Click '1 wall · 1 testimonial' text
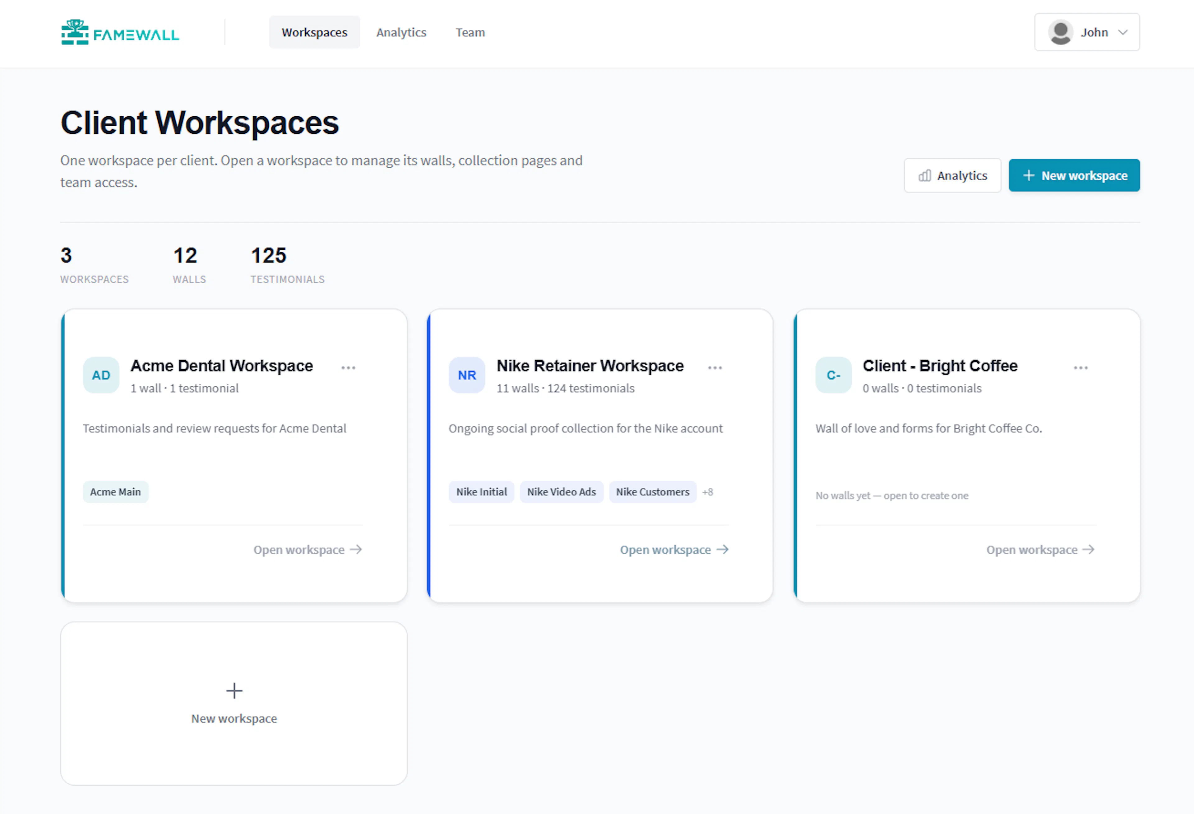Image resolution: width=1194 pixels, height=814 pixels. 184,389
